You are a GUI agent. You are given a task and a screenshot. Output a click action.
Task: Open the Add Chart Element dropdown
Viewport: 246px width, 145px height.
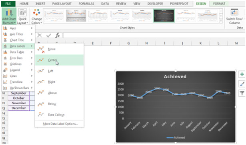(x=9, y=16)
